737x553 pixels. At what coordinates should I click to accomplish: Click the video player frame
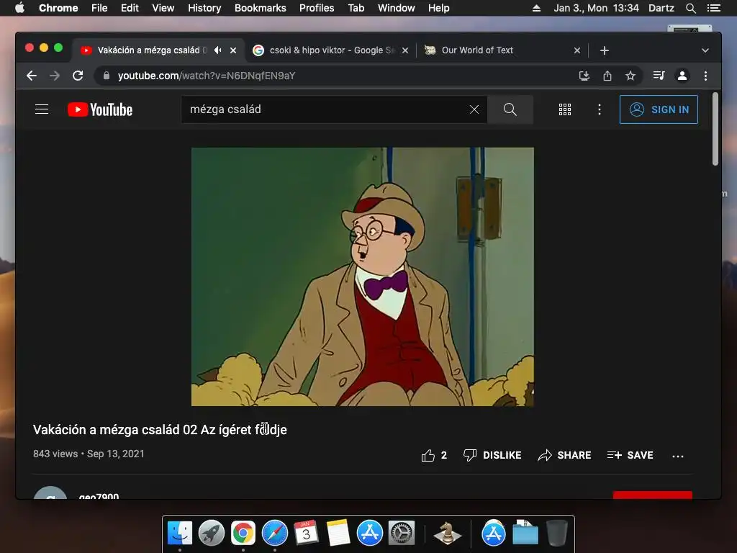[x=363, y=277]
